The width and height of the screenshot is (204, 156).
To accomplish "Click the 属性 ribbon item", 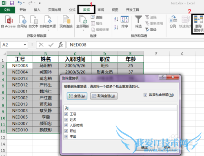I will 97,24.
